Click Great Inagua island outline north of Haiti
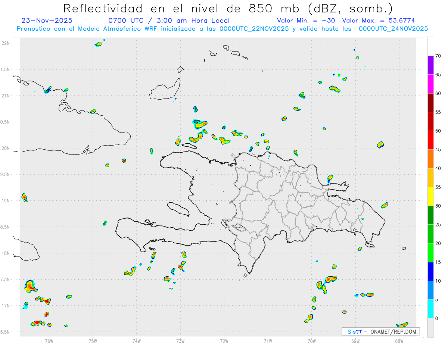 (165, 89)
